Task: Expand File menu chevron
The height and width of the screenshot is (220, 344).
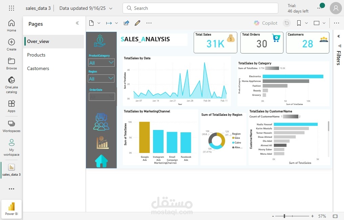Action: point(99,23)
